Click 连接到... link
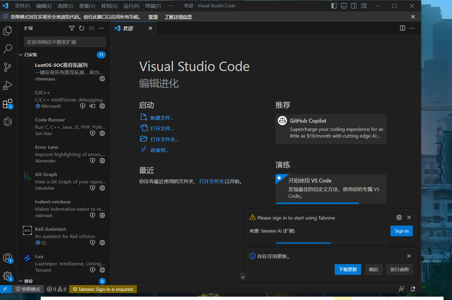This screenshot has height=300, width=452. (160, 150)
